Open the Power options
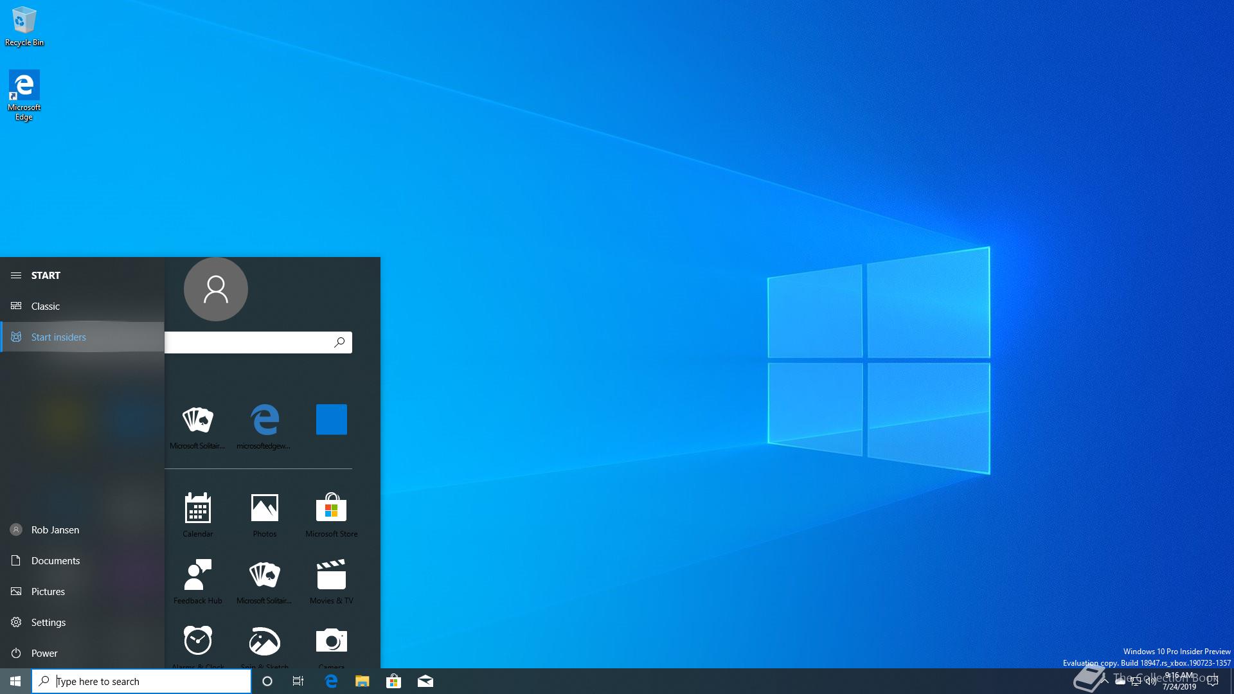1234x694 pixels. (x=82, y=653)
